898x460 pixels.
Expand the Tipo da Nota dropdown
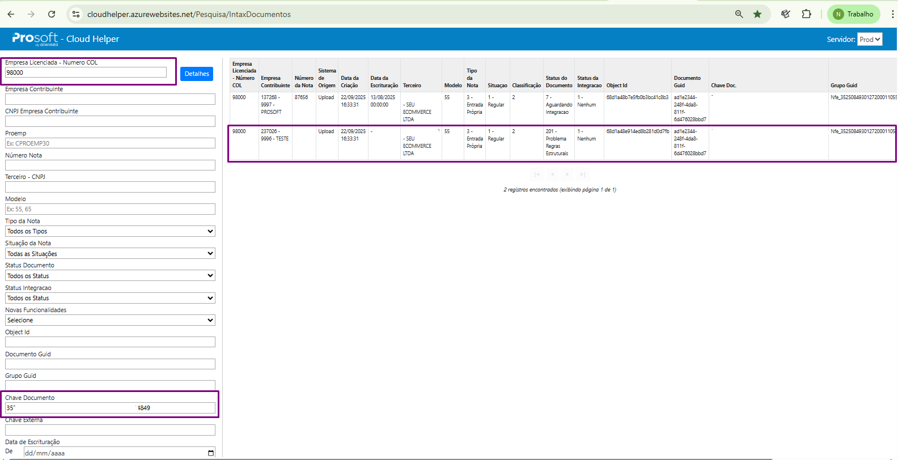[x=110, y=231]
